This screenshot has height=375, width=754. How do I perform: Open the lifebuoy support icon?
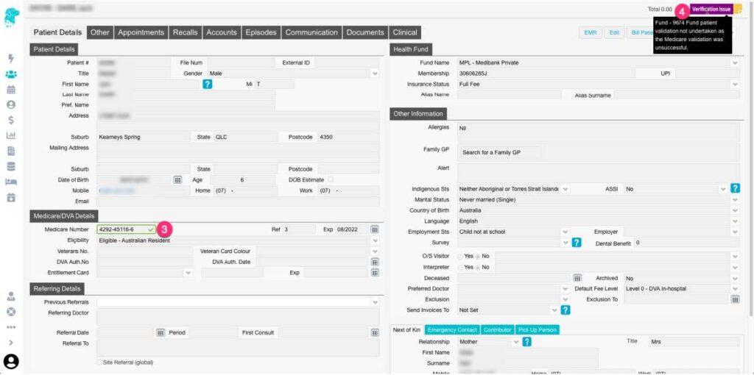(10, 312)
